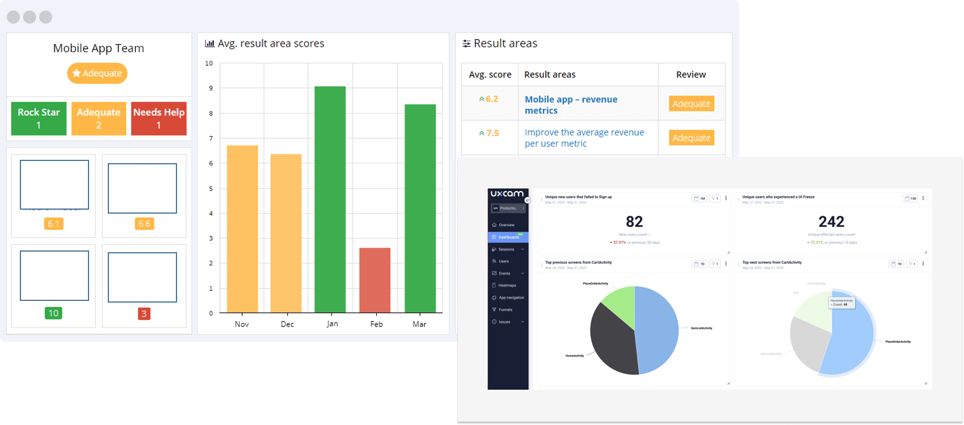
Task: Open Heatmaps in the UXCam sidebar
Action: click(507, 286)
